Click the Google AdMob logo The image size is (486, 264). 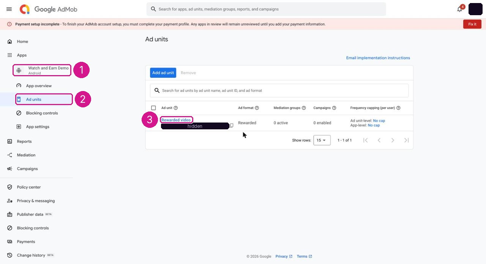pyautogui.click(x=48, y=9)
